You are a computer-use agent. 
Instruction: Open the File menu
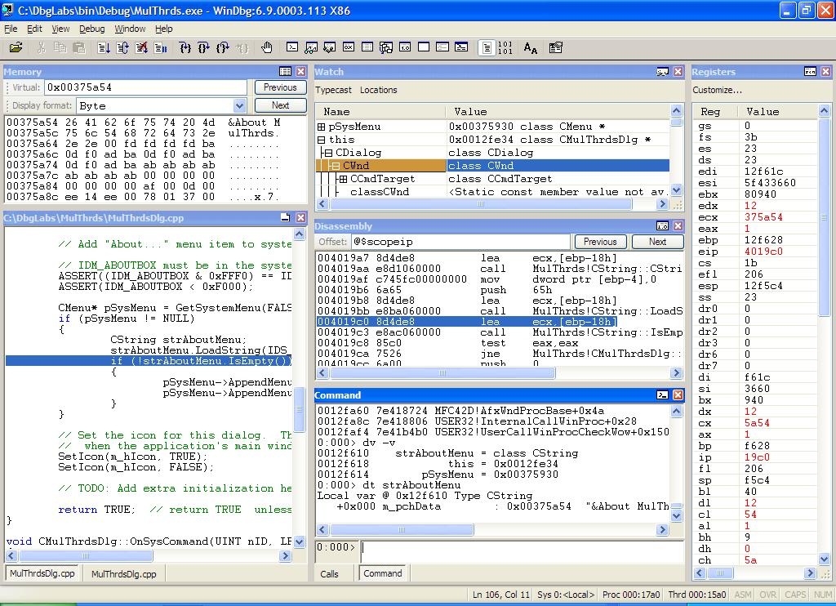coord(11,29)
